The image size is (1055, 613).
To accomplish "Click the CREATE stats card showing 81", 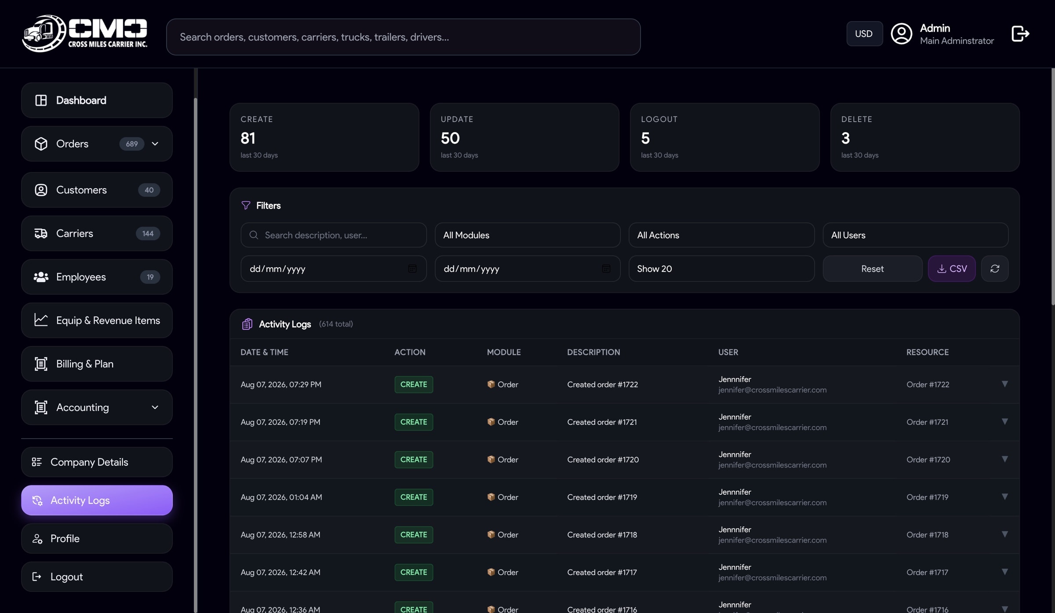I will (324, 137).
